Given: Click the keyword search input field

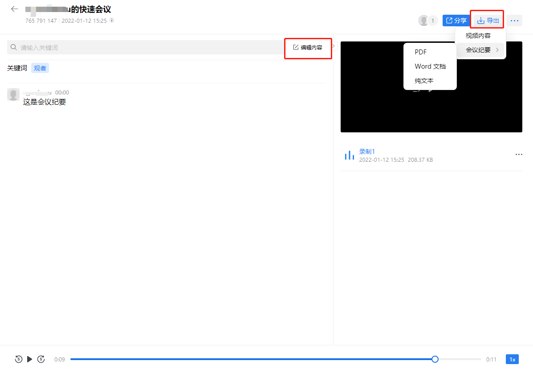Looking at the screenshot, I should (146, 47).
